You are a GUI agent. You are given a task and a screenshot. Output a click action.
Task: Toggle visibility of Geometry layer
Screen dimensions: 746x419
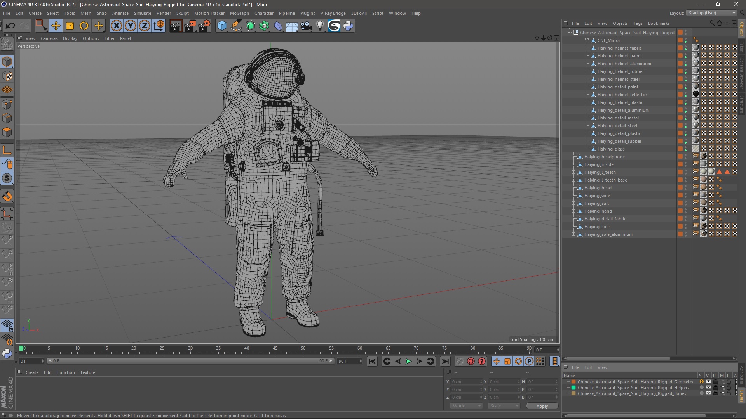708,382
